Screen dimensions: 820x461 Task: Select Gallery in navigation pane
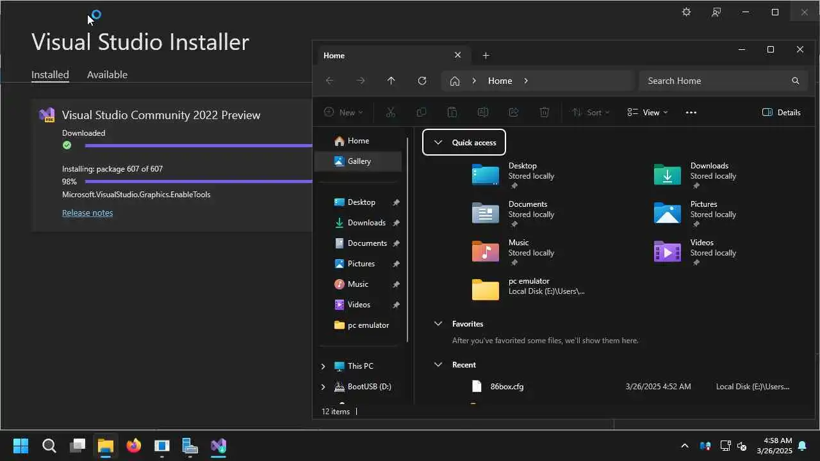tap(358, 161)
